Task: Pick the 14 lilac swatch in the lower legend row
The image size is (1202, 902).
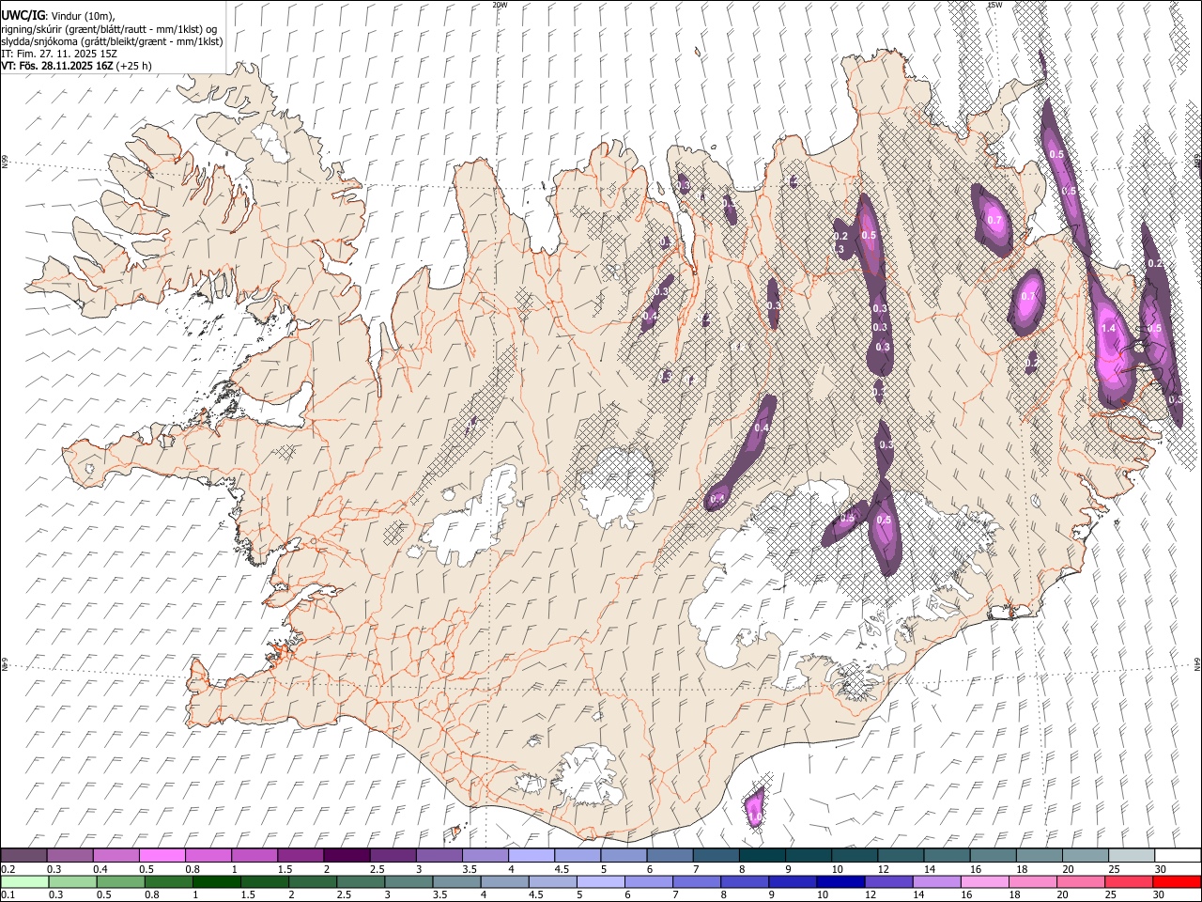Action: (935, 881)
